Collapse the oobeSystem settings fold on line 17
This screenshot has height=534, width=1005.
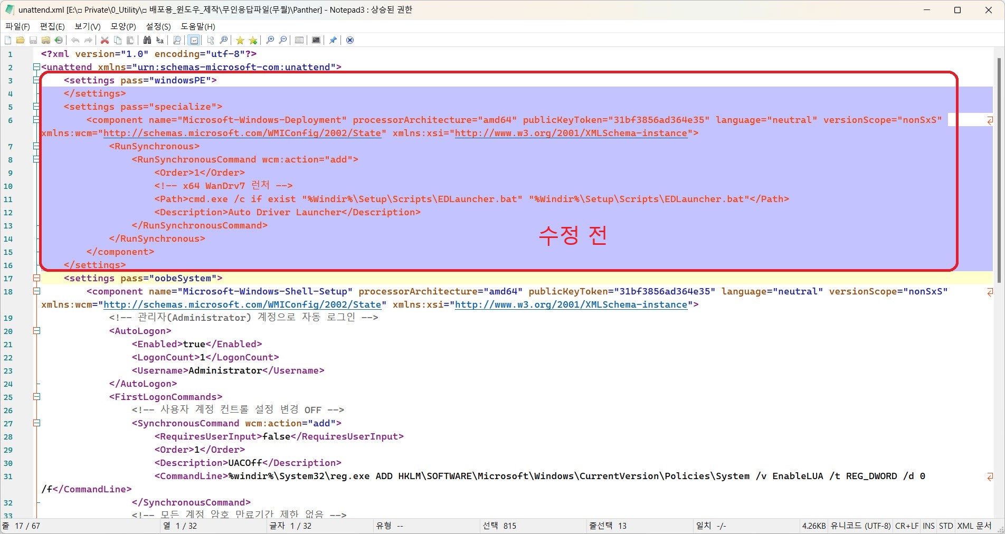pos(36,278)
